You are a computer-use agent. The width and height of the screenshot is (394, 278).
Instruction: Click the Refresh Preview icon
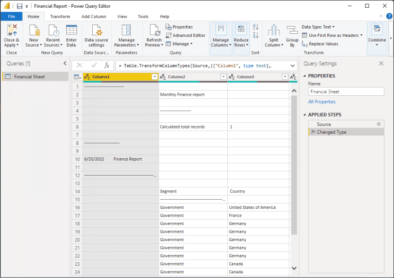pos(154,30)
